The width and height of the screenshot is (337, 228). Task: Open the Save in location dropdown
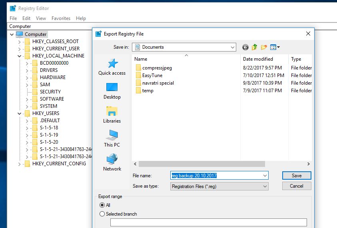(x=233, y=47)
